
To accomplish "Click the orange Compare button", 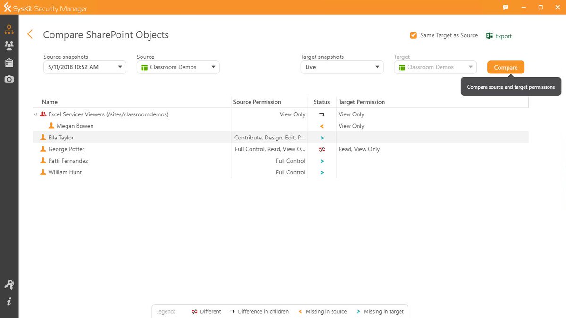I will coord(506,67).
